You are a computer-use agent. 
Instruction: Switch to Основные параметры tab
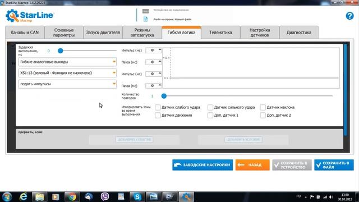click(x=64, y=33)
